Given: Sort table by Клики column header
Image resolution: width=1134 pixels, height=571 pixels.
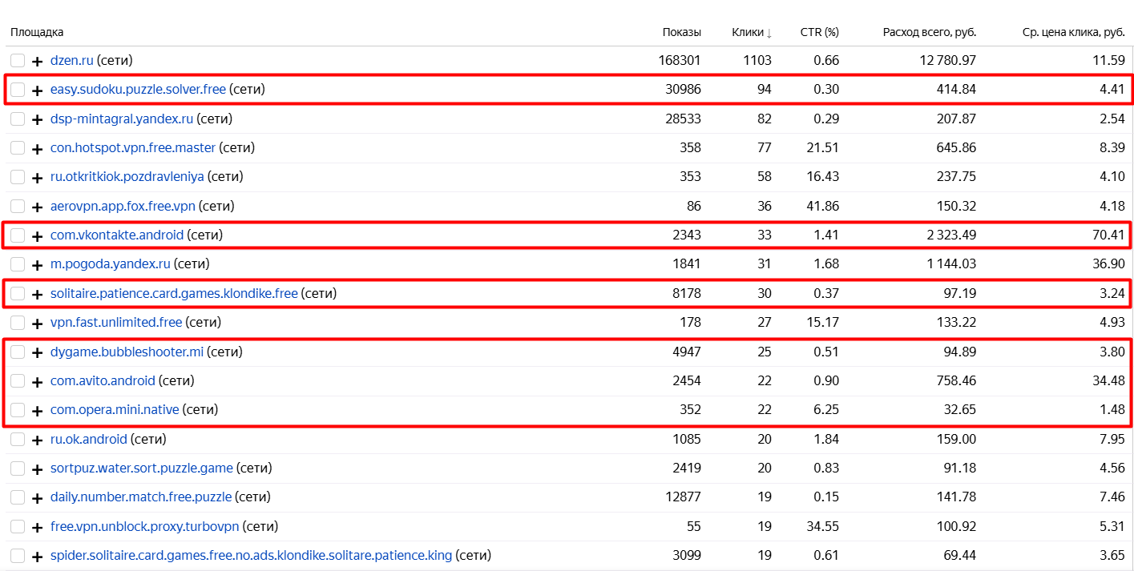Looking at the screenshot, I should pyautogui.click(x=752, y=32).
